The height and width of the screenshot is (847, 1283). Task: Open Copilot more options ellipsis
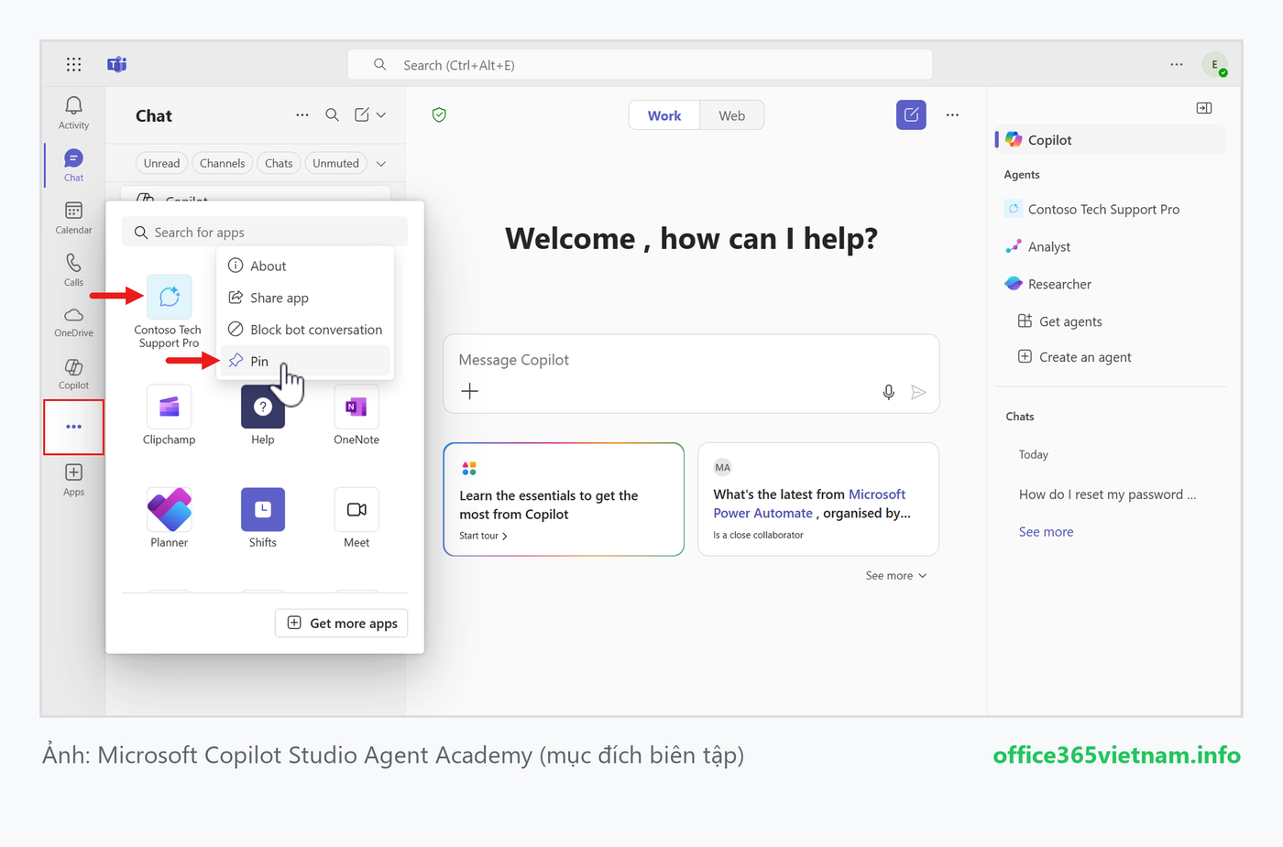pyautogui.click(x=952, y=114)
